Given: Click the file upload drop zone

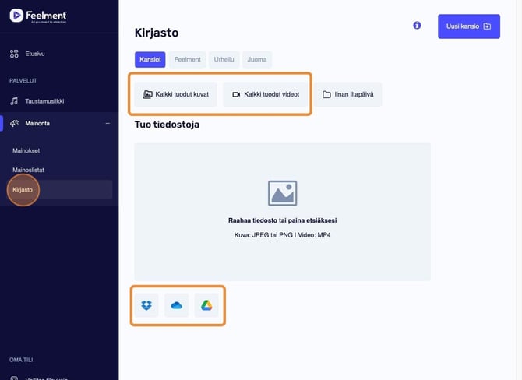Looking at the screenshot, I should (282, 211).
